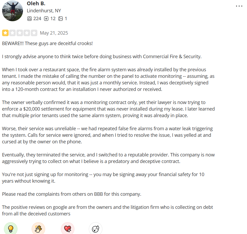The width and height of the screenshot is (247, 234).
Task: Click the May 21, 2025 review date
Action: pos(54,33)
